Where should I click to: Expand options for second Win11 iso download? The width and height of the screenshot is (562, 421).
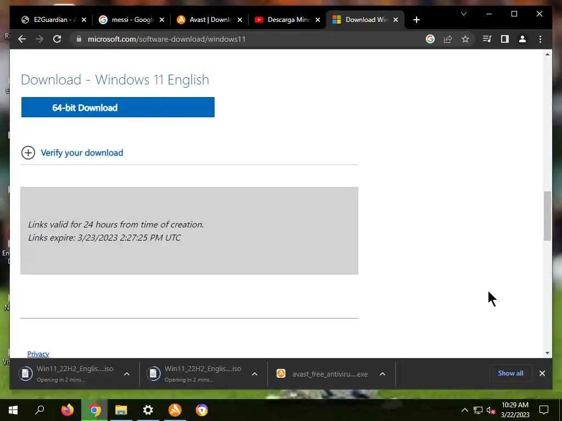click(255, 374)
